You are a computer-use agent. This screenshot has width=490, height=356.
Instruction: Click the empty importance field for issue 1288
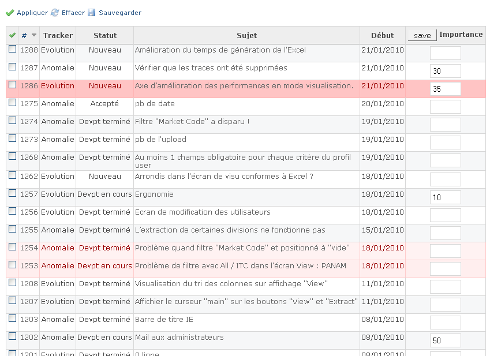tap(446, 53)
